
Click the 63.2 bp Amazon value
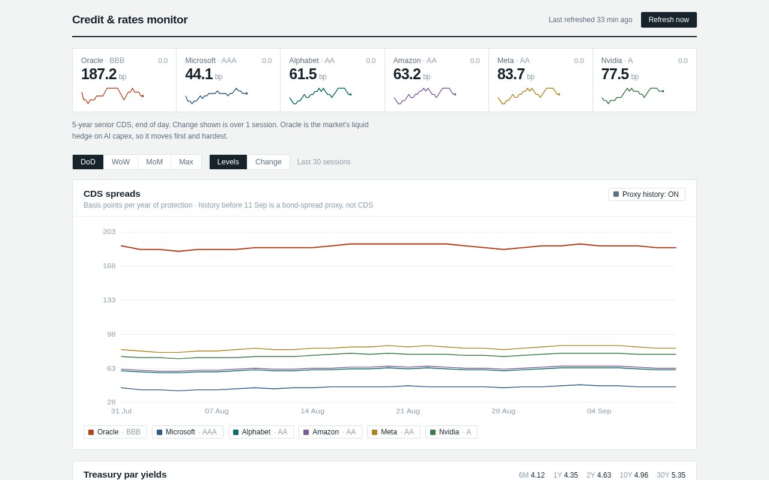pos(412,74)
